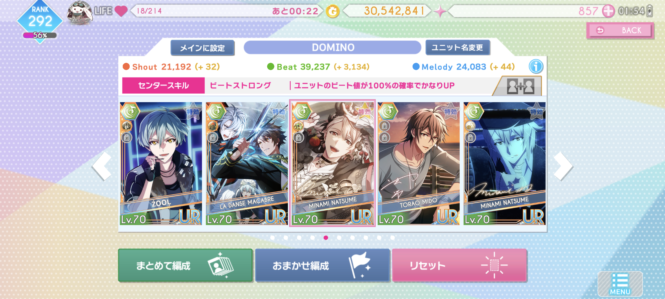Click the メインに設定 button
665x299 pixels.
[x=203, y=48]
